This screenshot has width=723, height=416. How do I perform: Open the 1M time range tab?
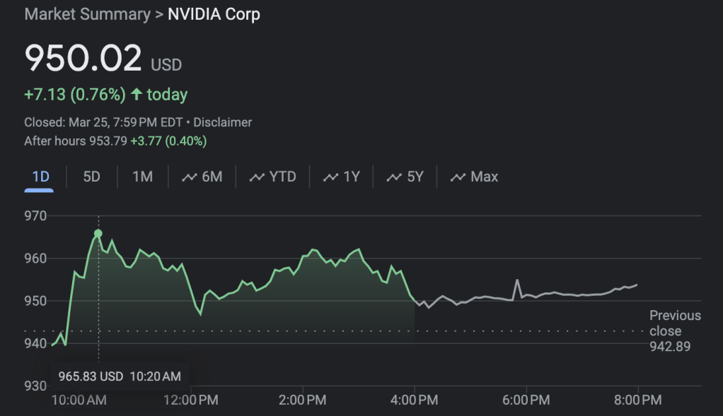[142, 177]
